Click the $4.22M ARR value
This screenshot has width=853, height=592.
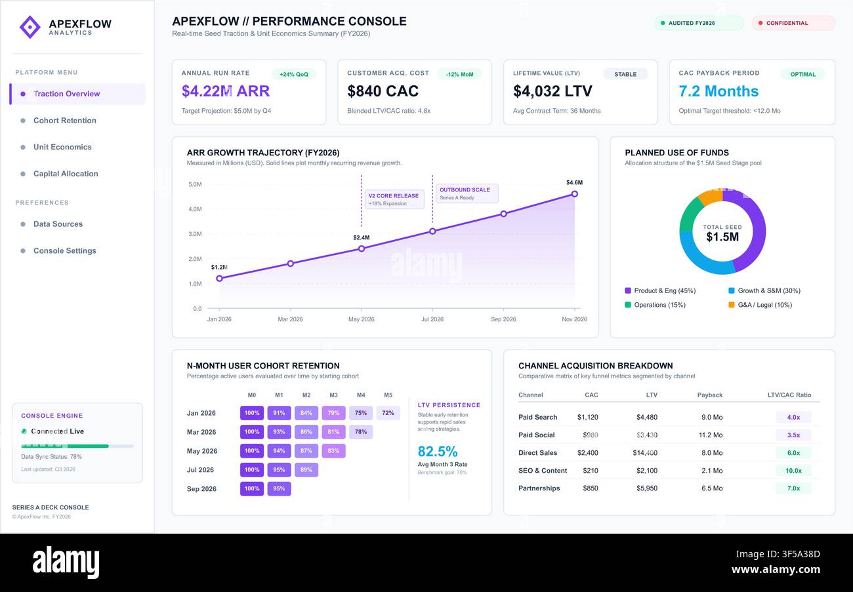point(226,91)
